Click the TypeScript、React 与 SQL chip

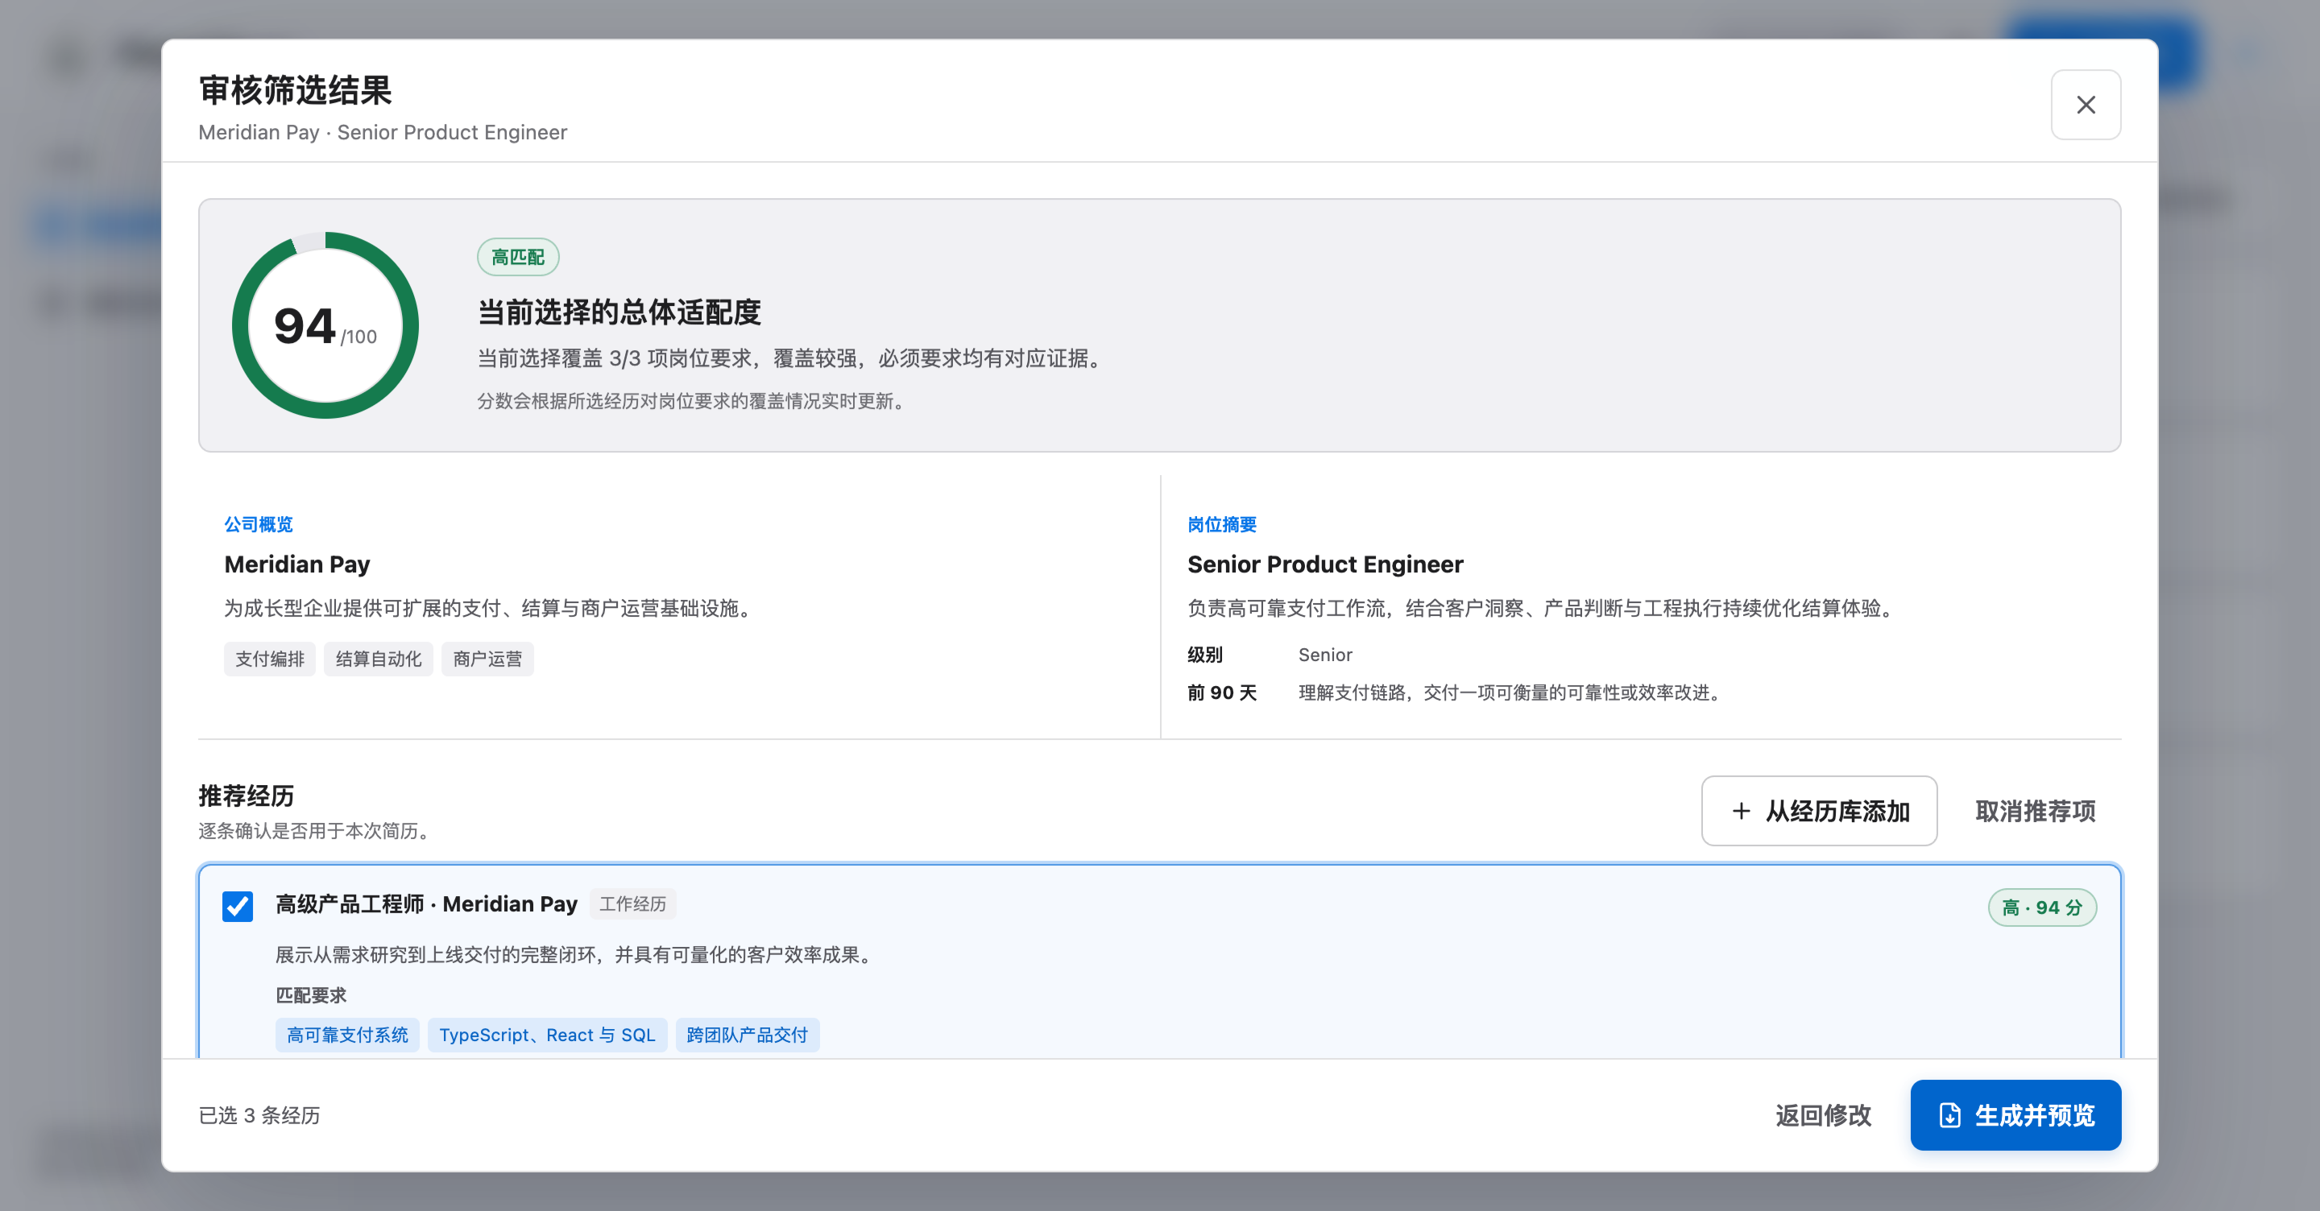(547, 1035)
